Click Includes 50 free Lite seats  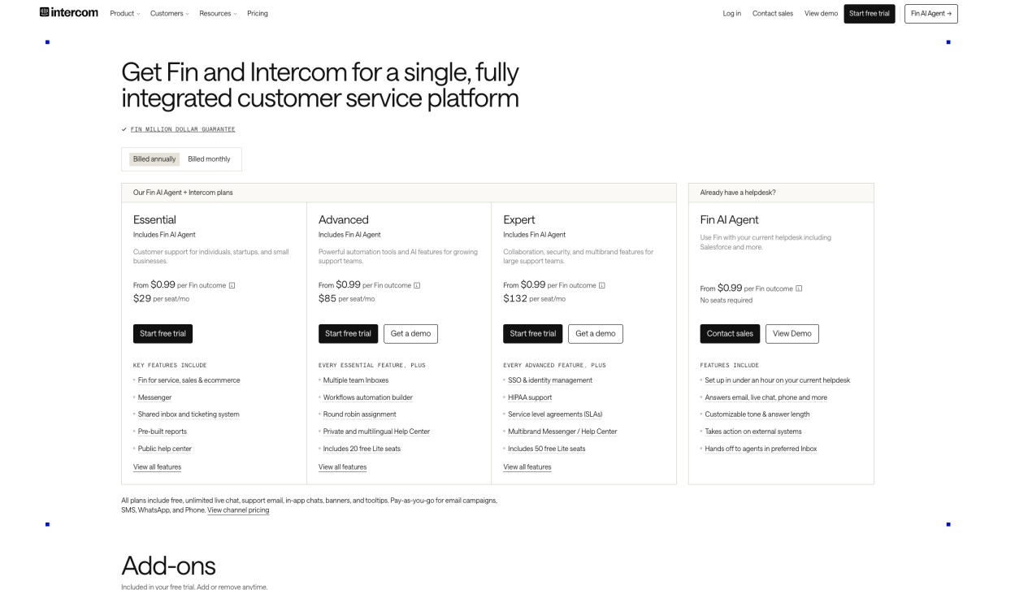coord(547,449)
